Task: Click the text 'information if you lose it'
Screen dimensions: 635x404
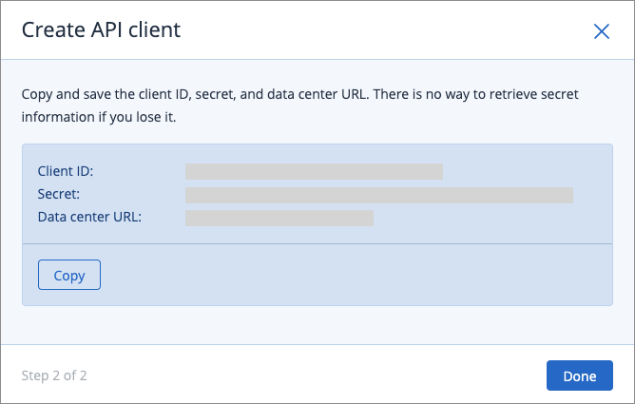Action: click(x=99, y=117)
